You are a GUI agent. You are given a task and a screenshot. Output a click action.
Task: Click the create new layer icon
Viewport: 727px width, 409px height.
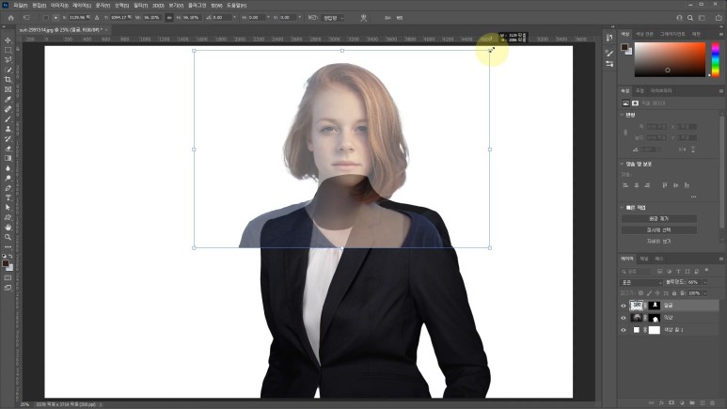coord(702,403)
